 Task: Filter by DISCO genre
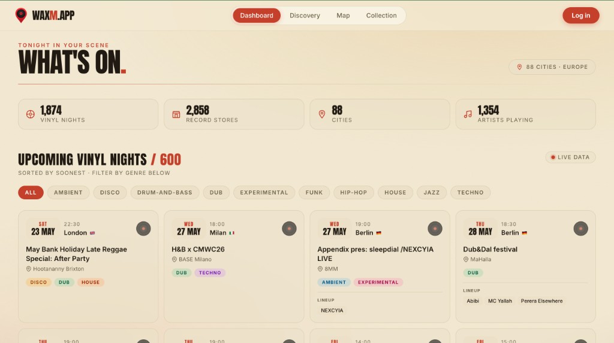coord(110,192)
